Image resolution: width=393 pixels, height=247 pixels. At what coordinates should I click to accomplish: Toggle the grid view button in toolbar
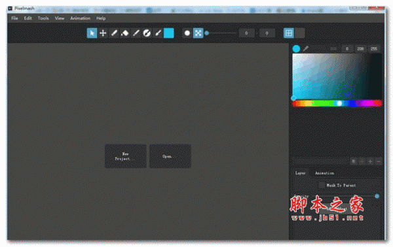288,33
